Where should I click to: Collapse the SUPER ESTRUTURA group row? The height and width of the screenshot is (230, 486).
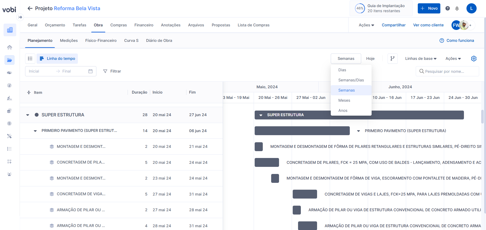[28, 115]
